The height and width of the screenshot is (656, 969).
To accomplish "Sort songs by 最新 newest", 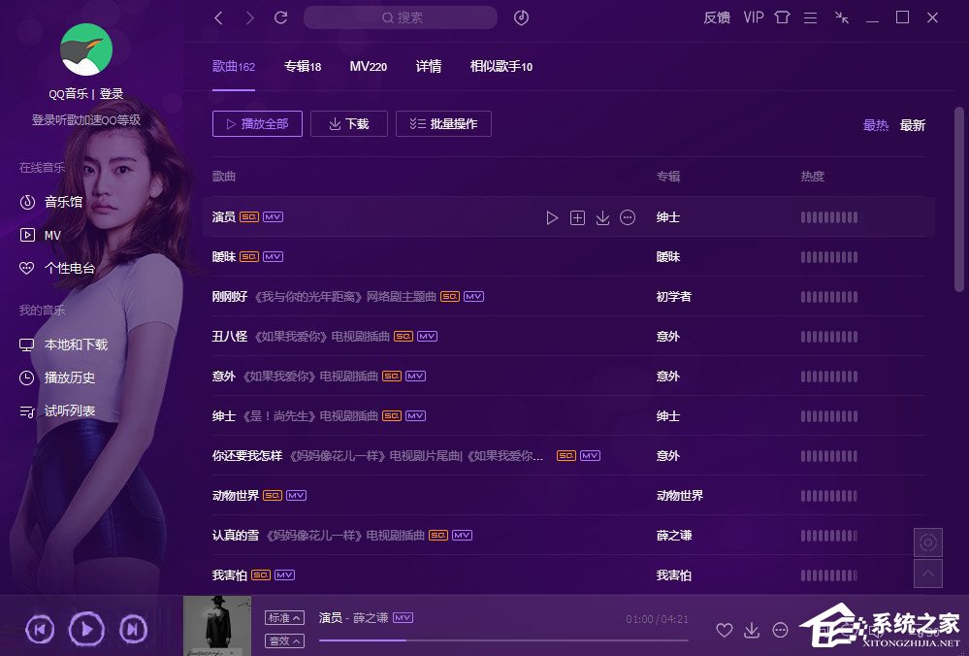I will (x=913, y=125).
